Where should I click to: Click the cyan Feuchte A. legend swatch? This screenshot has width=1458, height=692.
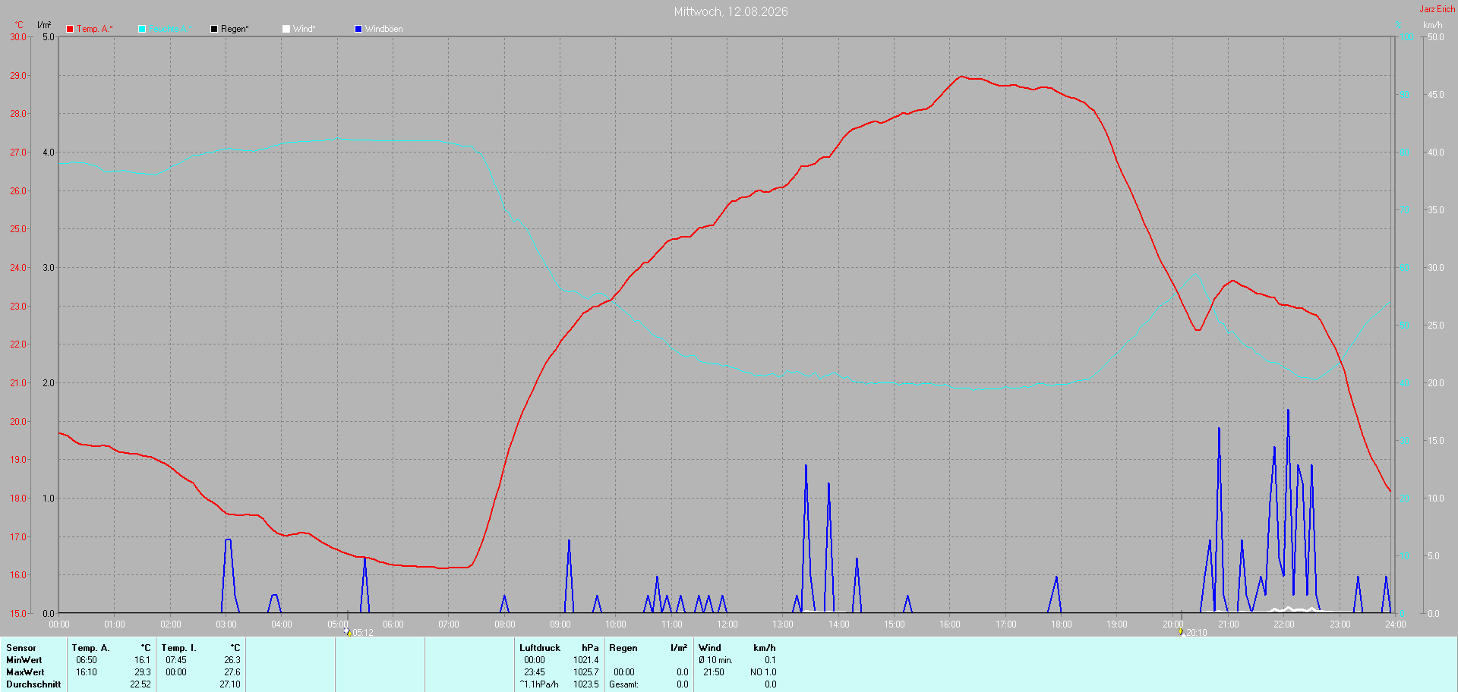coord(142,29)
